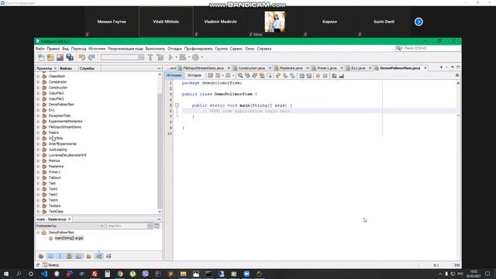Click the Navigator filter panel icon
The width and height of the screenshot is (496, 279).
point(157,226)
